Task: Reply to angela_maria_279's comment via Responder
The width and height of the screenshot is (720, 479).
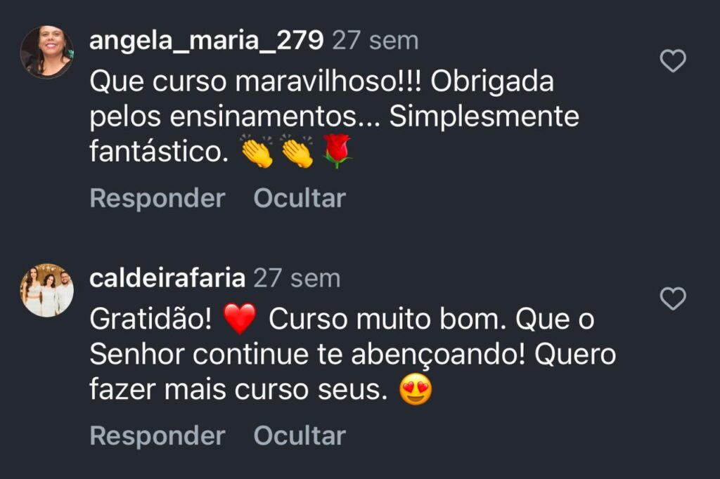Action: click(157, 199)
